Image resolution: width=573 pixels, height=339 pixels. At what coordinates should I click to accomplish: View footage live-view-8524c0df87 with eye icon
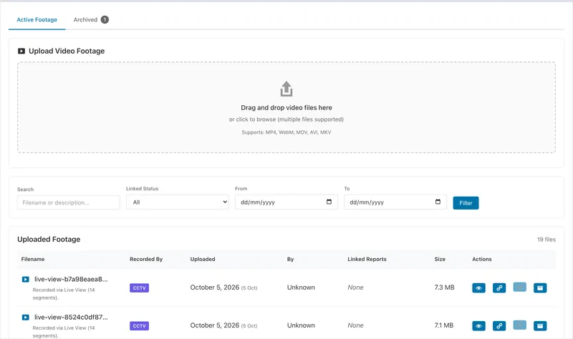(478, 326)
